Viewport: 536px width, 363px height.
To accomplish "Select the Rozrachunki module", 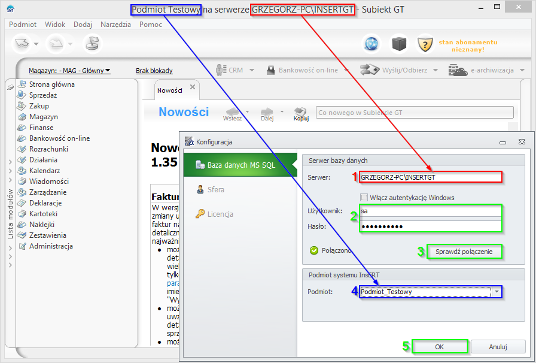I will [48, 149].
